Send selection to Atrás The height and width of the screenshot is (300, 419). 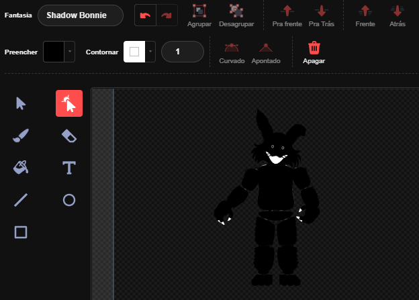tap(398, 16)
